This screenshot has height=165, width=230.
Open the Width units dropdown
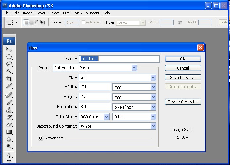coord(134,87)
